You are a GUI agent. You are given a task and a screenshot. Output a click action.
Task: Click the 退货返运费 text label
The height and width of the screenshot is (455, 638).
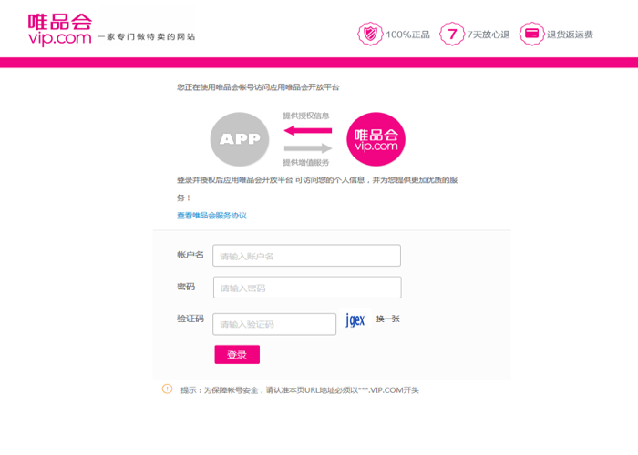tap(570, 35)
